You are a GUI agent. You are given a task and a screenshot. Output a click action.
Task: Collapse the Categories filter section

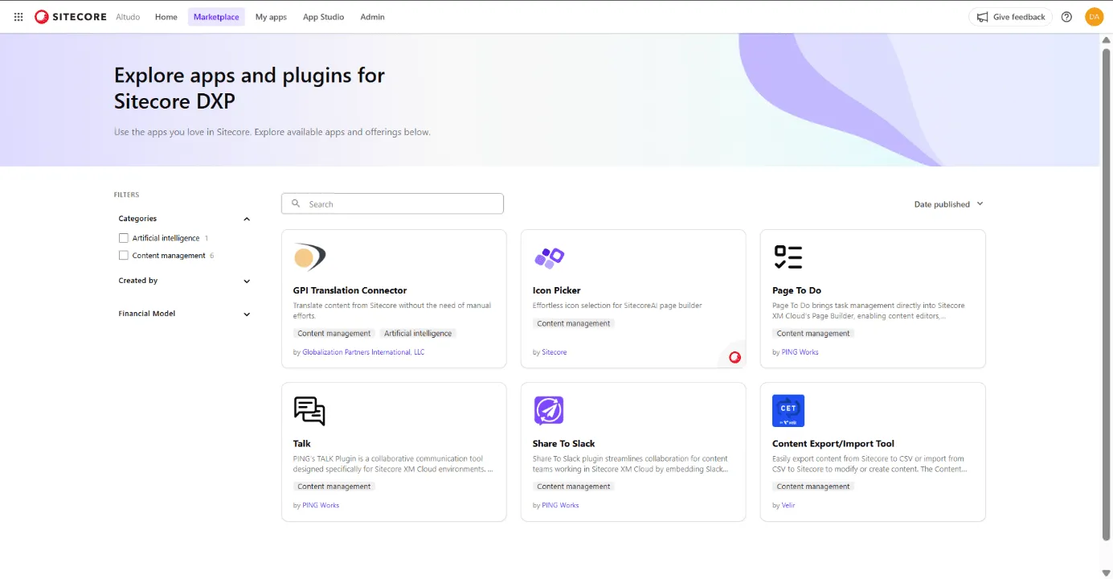click(x=246, y=218)
